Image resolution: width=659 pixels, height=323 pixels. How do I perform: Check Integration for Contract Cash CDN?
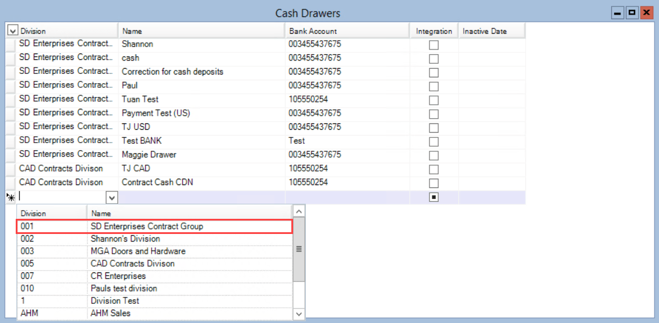coord(434,183)
